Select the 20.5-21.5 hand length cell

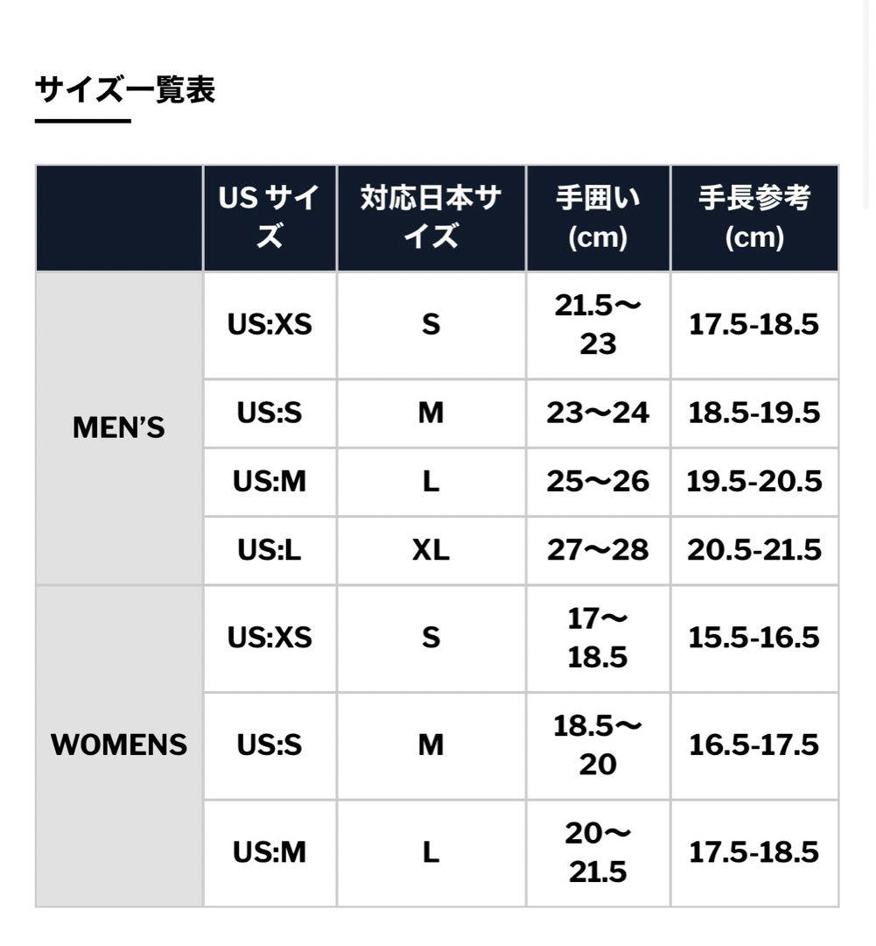coord(754,550)
